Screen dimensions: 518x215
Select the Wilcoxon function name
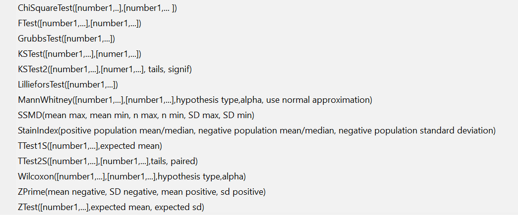pos(35,176)
